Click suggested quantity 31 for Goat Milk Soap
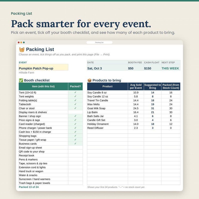 click(x=153, y=108)
